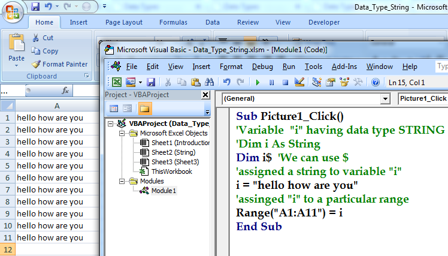
Task: Undo using Excel quick access toolbar
Action: [49, 6]
